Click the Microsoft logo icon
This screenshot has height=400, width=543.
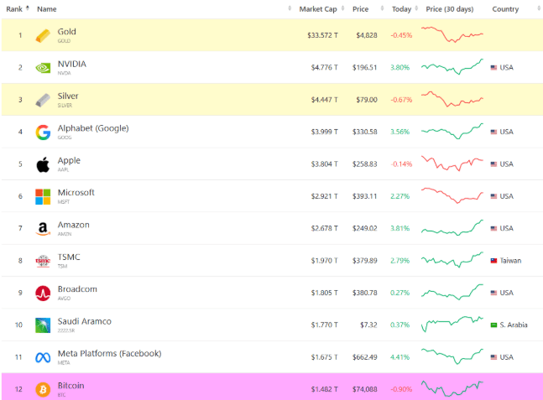coord(43,196)
